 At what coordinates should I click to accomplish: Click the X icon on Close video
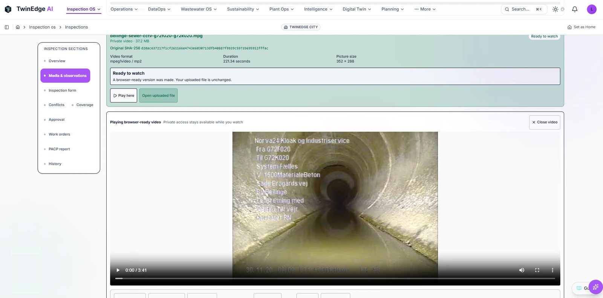pos(534,122)
